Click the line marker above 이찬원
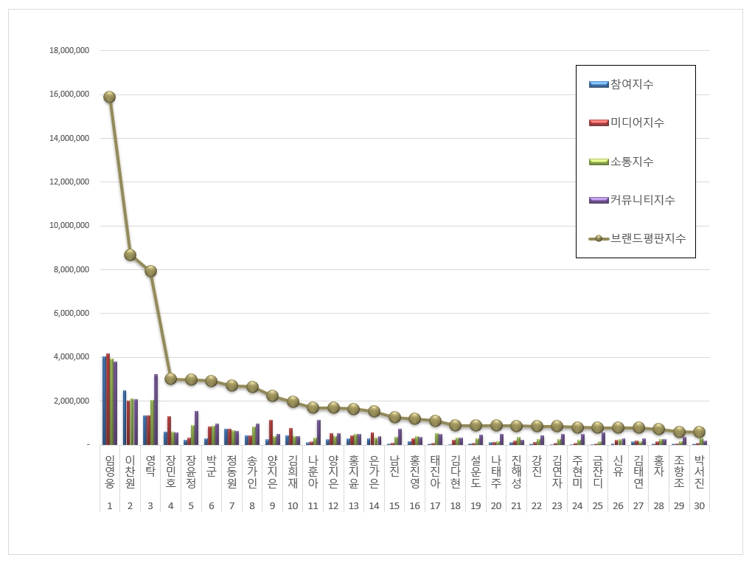 (130, 255)
